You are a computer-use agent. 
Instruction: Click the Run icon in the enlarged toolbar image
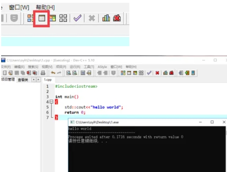(42, 18)
